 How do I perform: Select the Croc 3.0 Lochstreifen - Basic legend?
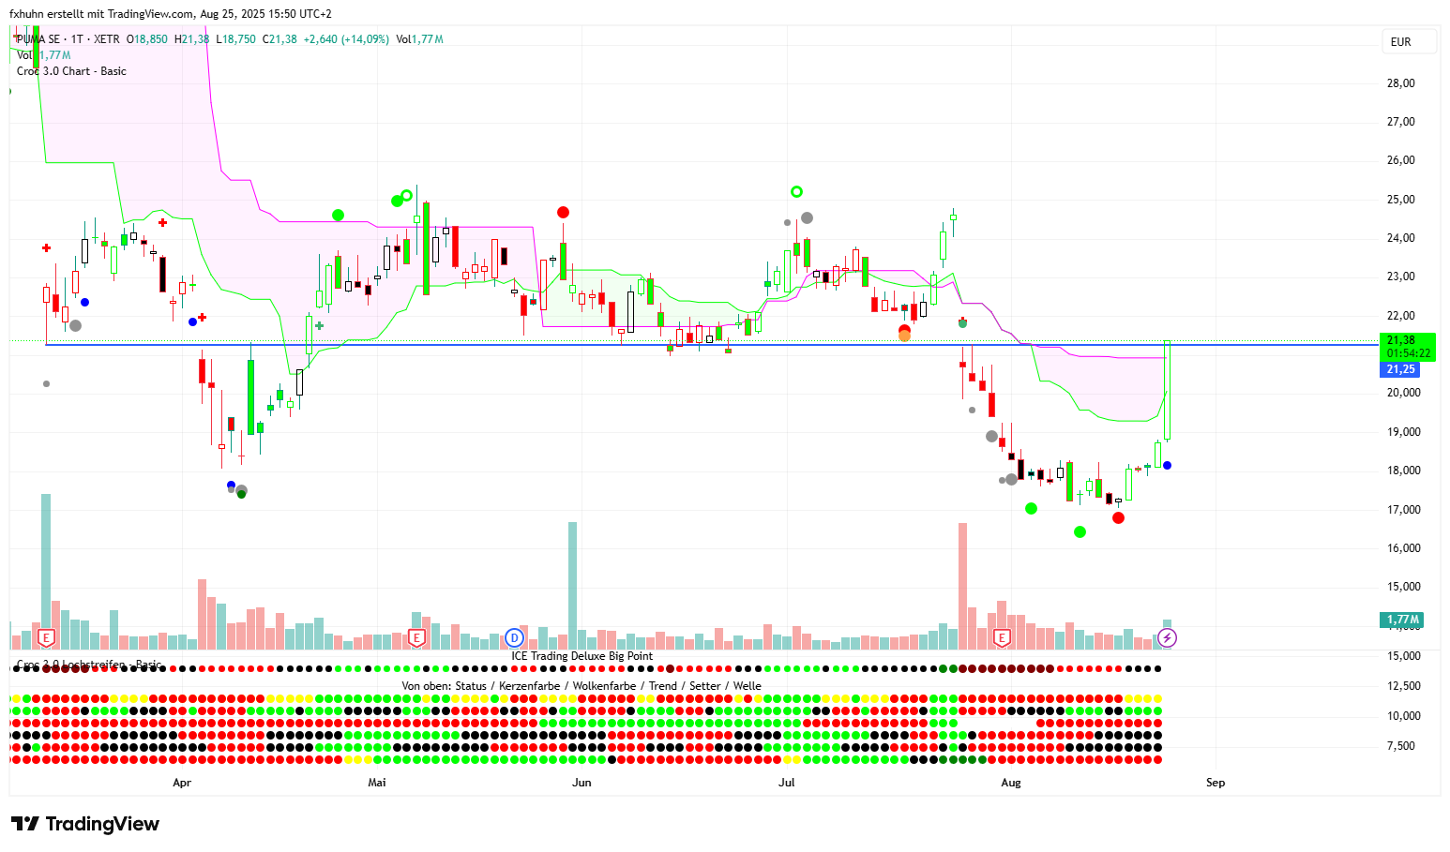(x=89, y=665)
